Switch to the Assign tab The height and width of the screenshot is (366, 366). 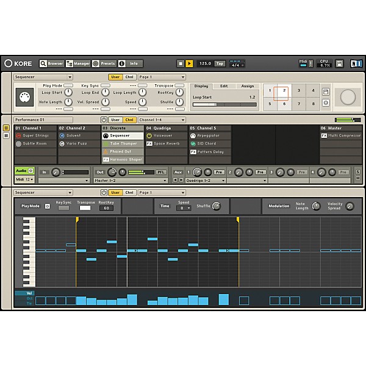click(x=248, y=86)
